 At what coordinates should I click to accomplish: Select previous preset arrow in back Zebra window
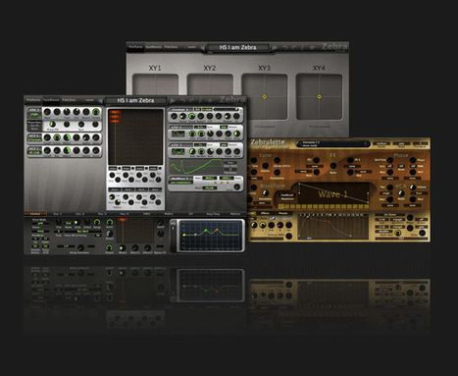(202, 48)
